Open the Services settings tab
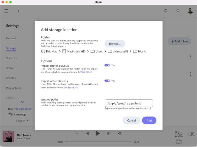This screenshot has height=147, width=197. (11, 58)
